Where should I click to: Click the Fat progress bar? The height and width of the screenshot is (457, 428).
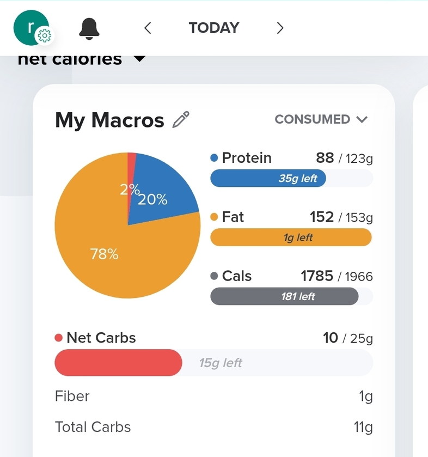291,237
